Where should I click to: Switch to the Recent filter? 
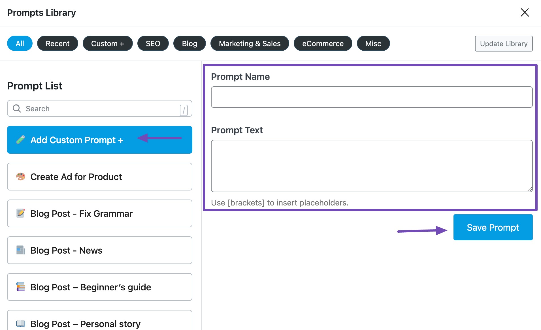tap(57, 43)
